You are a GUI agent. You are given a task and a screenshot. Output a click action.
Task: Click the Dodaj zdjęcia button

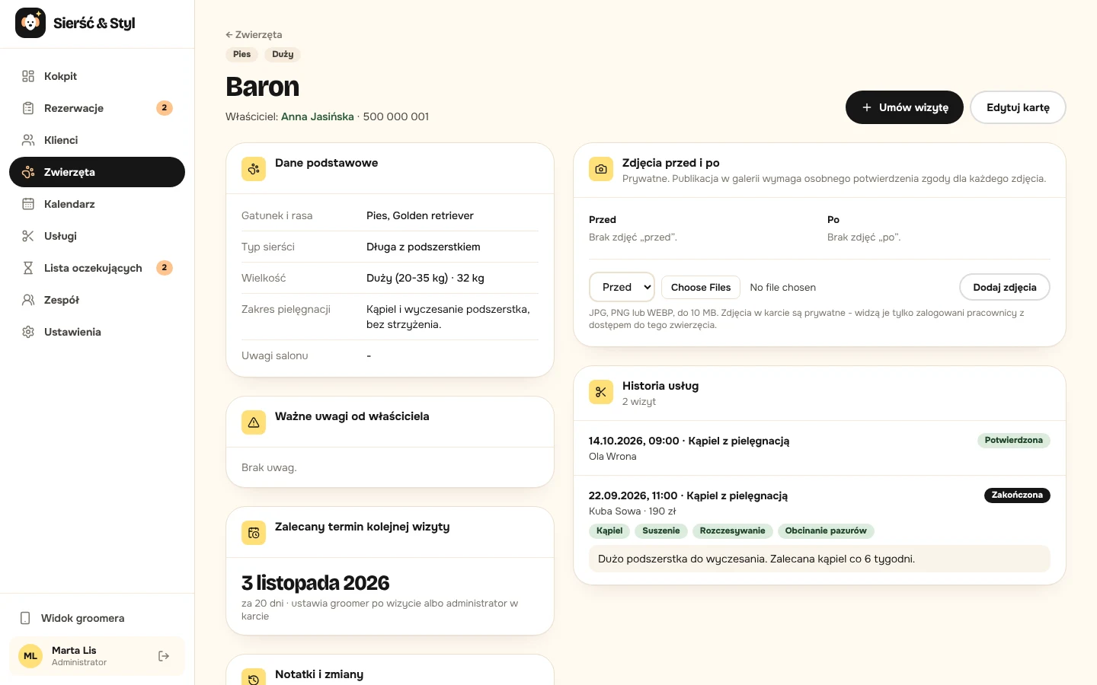click(x=1005, y=287)
